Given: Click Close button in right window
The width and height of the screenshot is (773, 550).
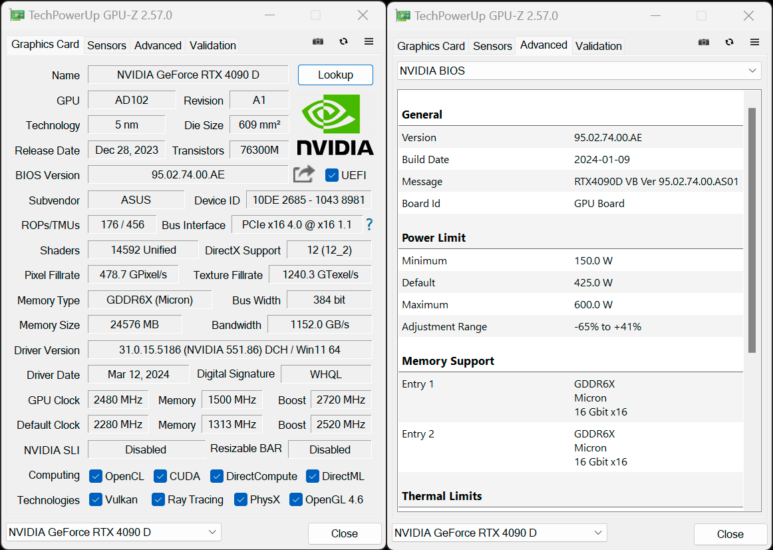Looking at the screenshot, I should [730, 534].
